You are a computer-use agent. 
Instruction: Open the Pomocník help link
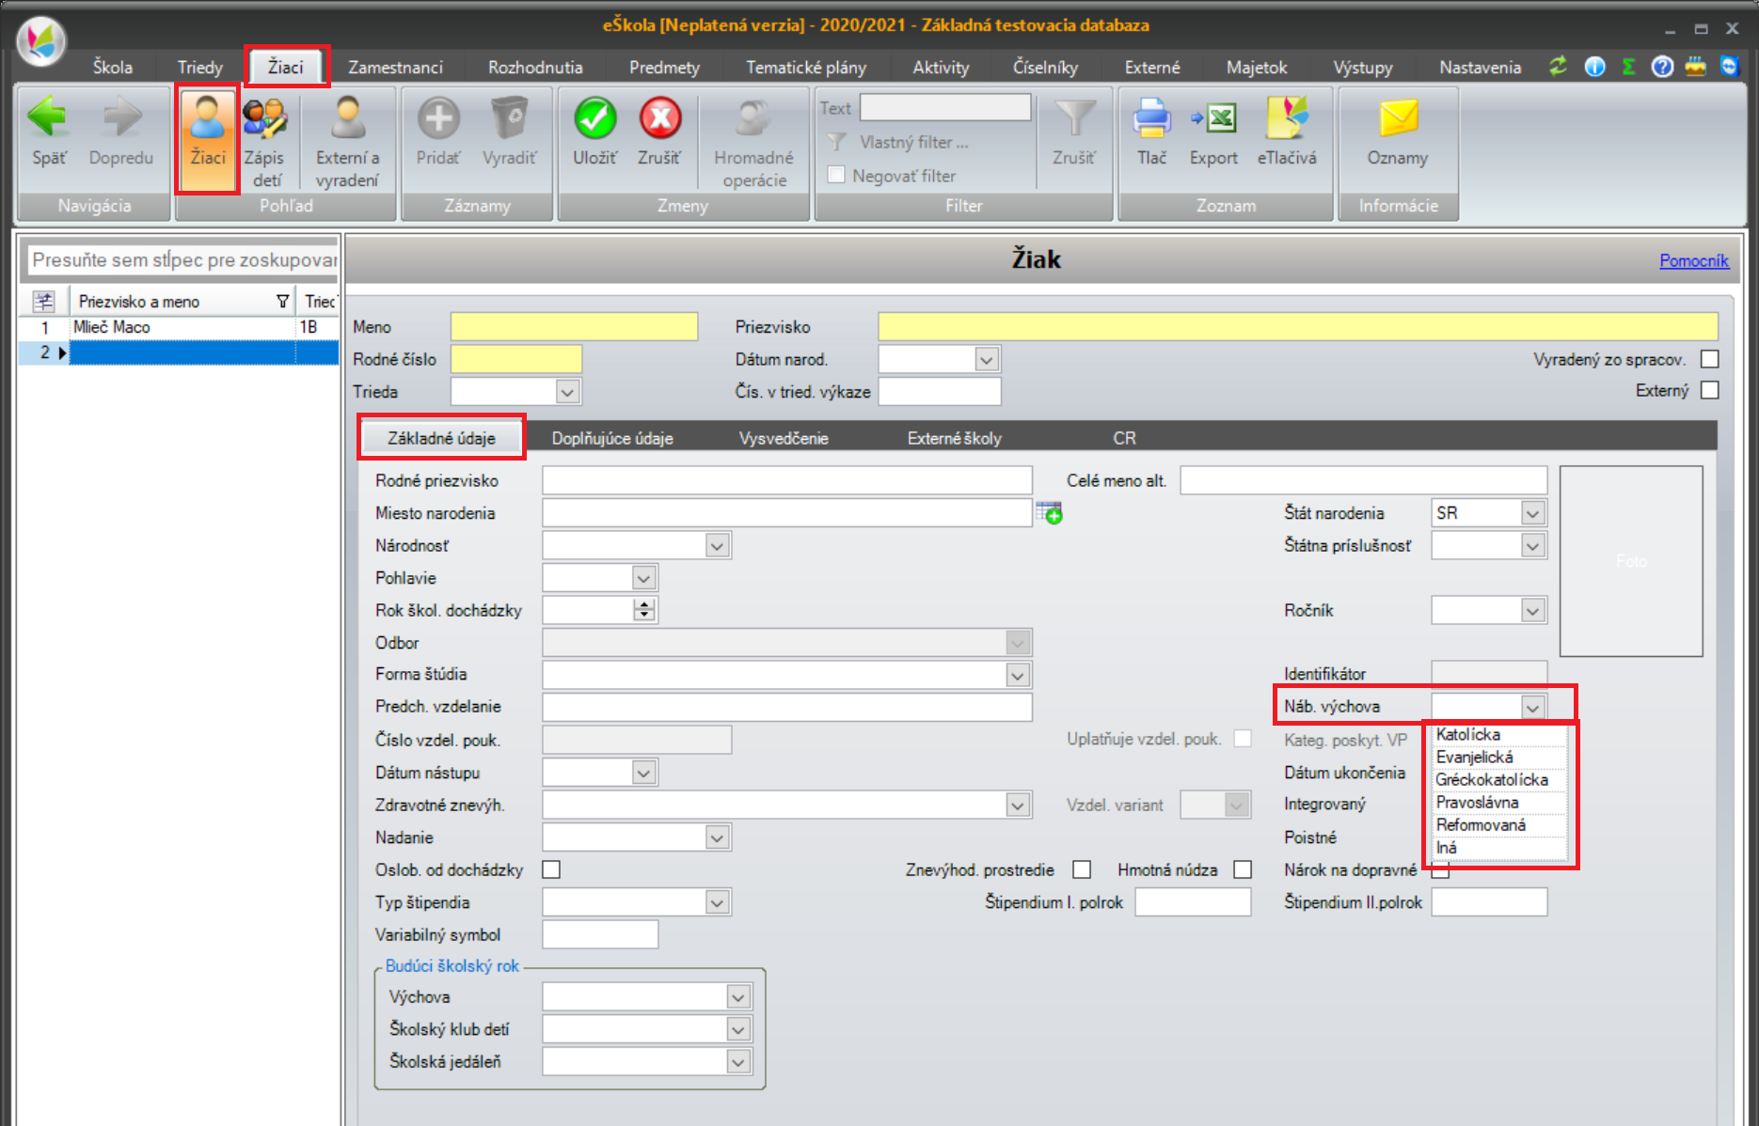[1693, 260]
